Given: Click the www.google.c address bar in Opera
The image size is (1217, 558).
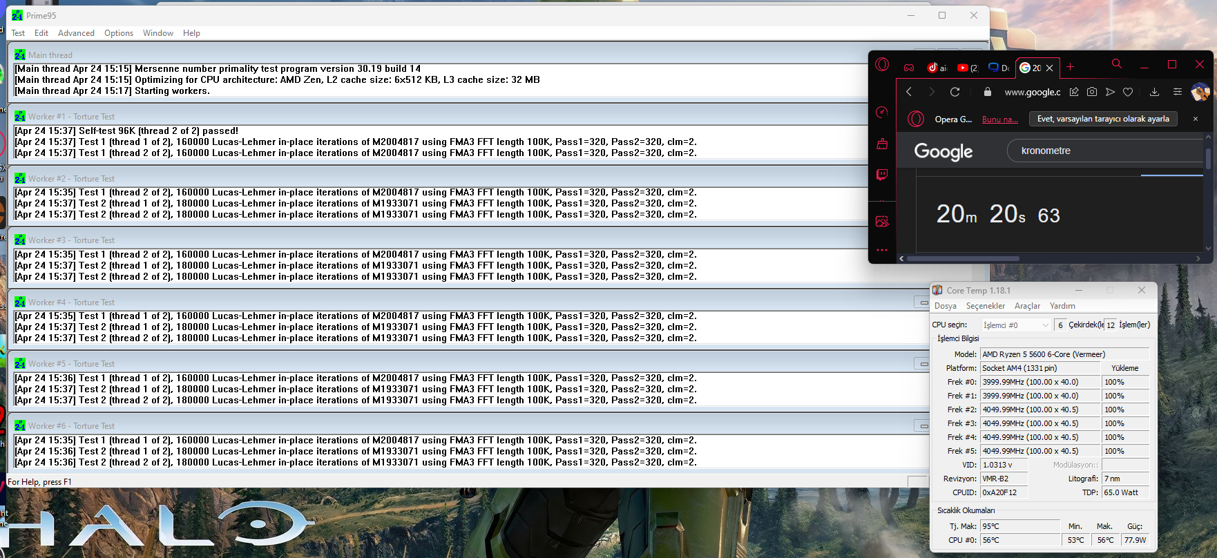Looking at the screenshot, I should (1033, 92).
